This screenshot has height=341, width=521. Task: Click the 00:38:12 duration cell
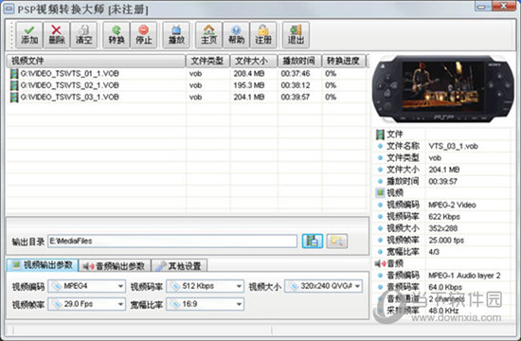pos(295,85)
